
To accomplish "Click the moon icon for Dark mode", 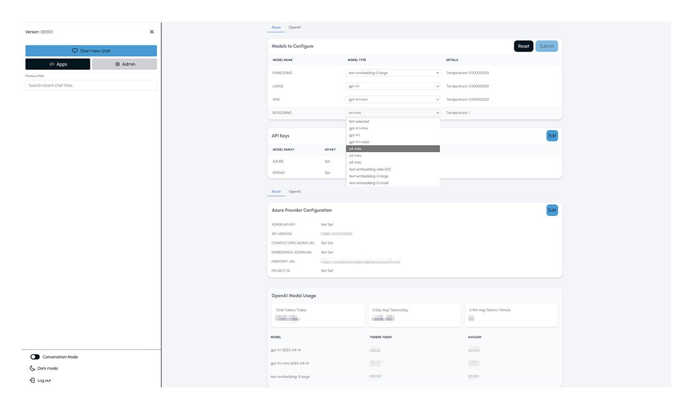I will coord(32,368).
